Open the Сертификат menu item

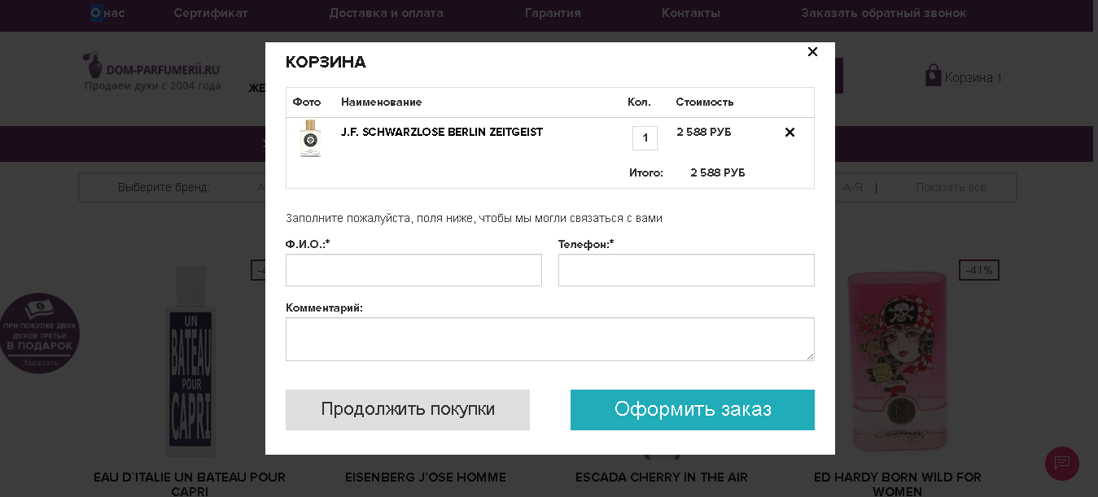pyautogui.click(x=211, y=13)
